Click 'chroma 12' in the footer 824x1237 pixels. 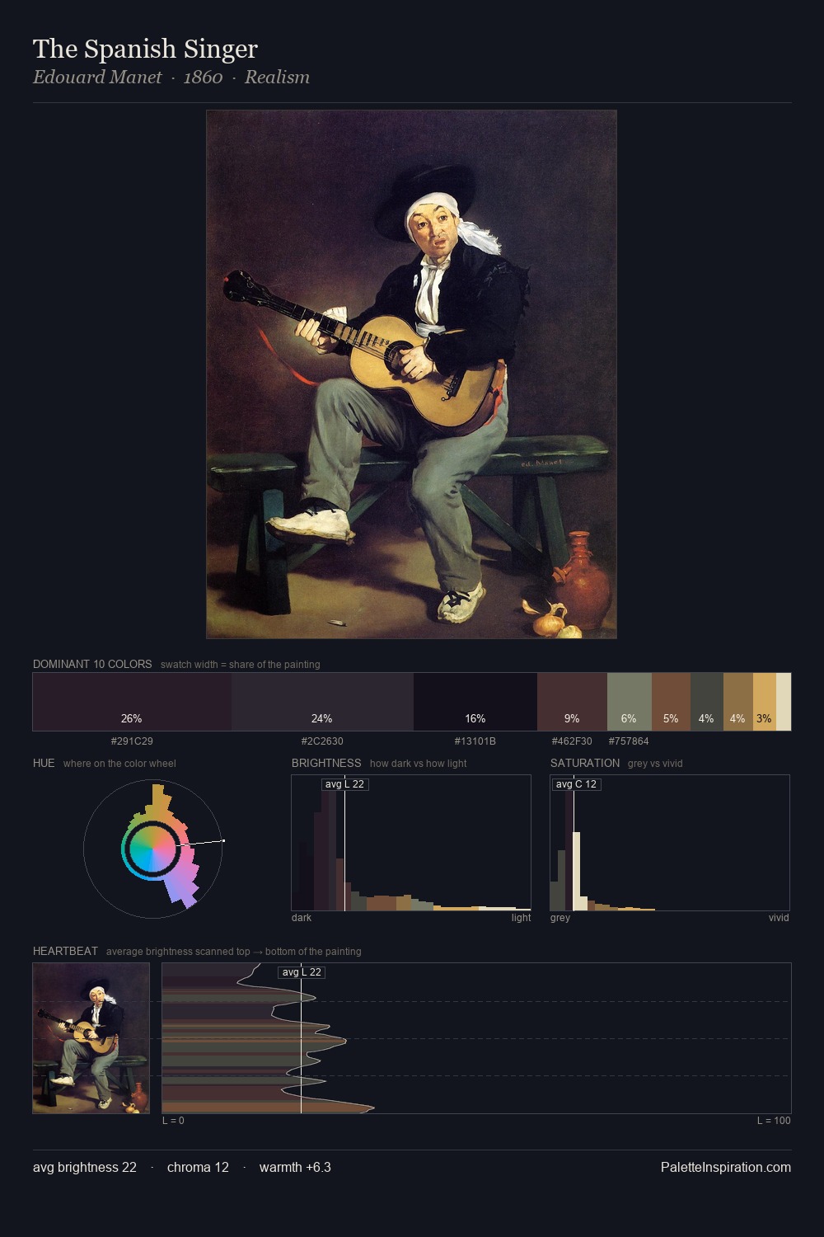pos(198,1167)
